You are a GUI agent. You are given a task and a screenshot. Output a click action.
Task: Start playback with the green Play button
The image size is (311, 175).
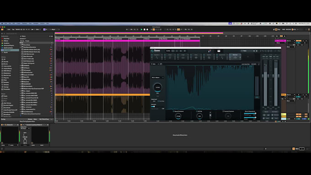point(142,30)
